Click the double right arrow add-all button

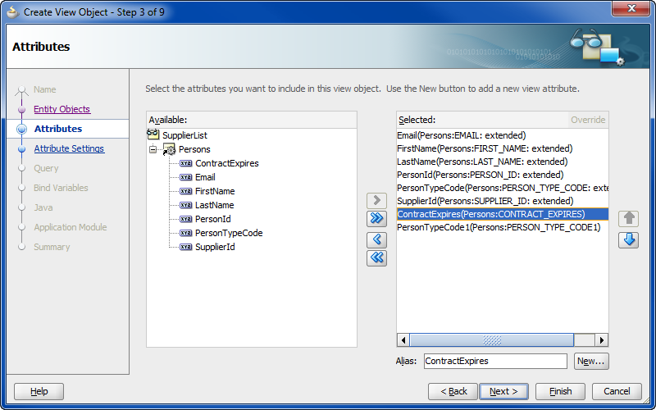(x=376, y=218)
